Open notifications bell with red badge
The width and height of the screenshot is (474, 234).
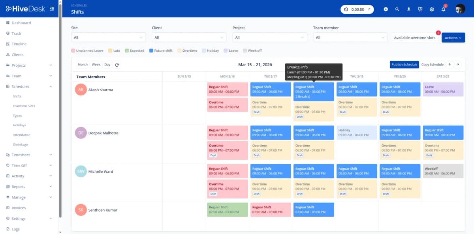coord(443,9)
